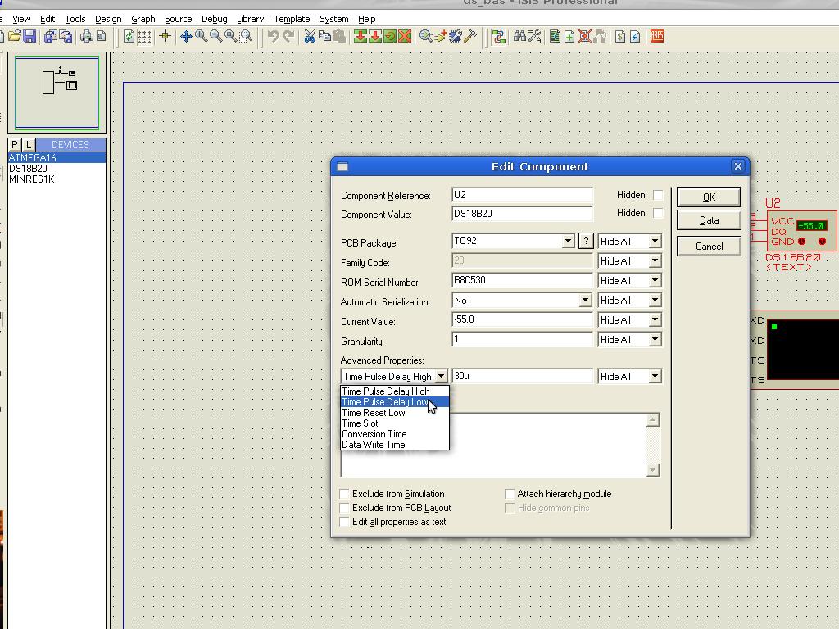
Task: Open the Template menu
Action: [291, 19]
